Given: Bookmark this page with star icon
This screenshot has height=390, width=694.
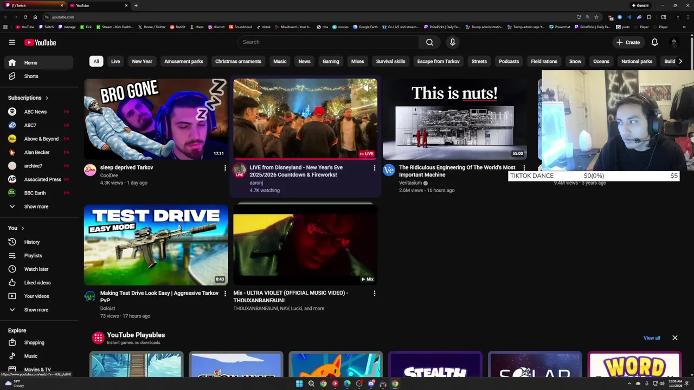Looking at the screenshot, I should tap(596, 17).
